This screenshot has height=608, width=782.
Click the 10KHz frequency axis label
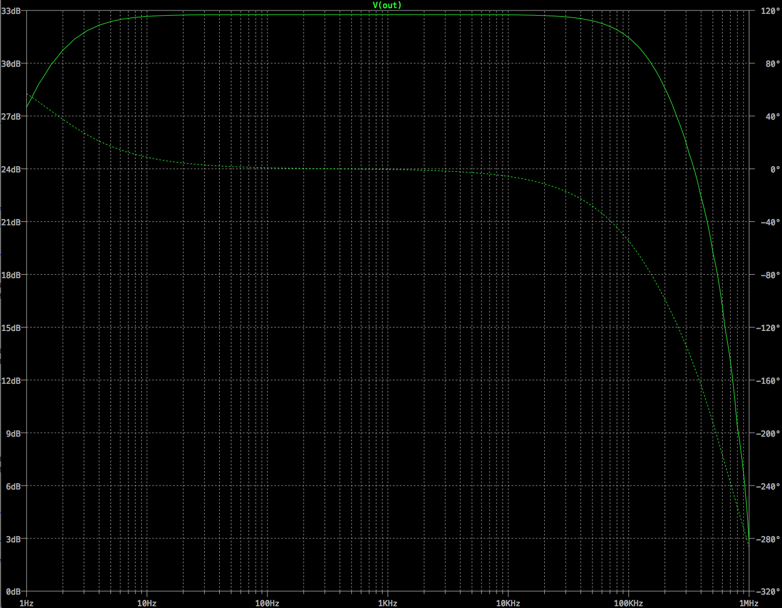click(x=508, y=603)
